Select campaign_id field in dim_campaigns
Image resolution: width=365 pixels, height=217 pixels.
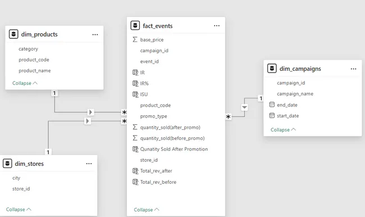(291, 83)
